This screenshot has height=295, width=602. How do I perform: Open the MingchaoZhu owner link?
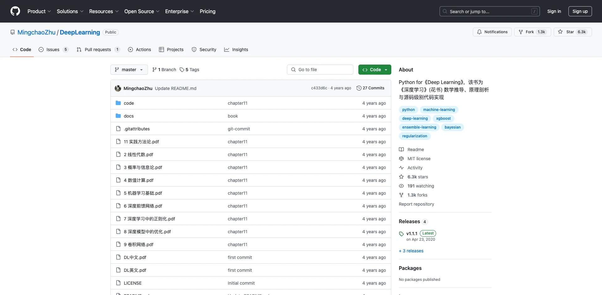pos(36,32)
